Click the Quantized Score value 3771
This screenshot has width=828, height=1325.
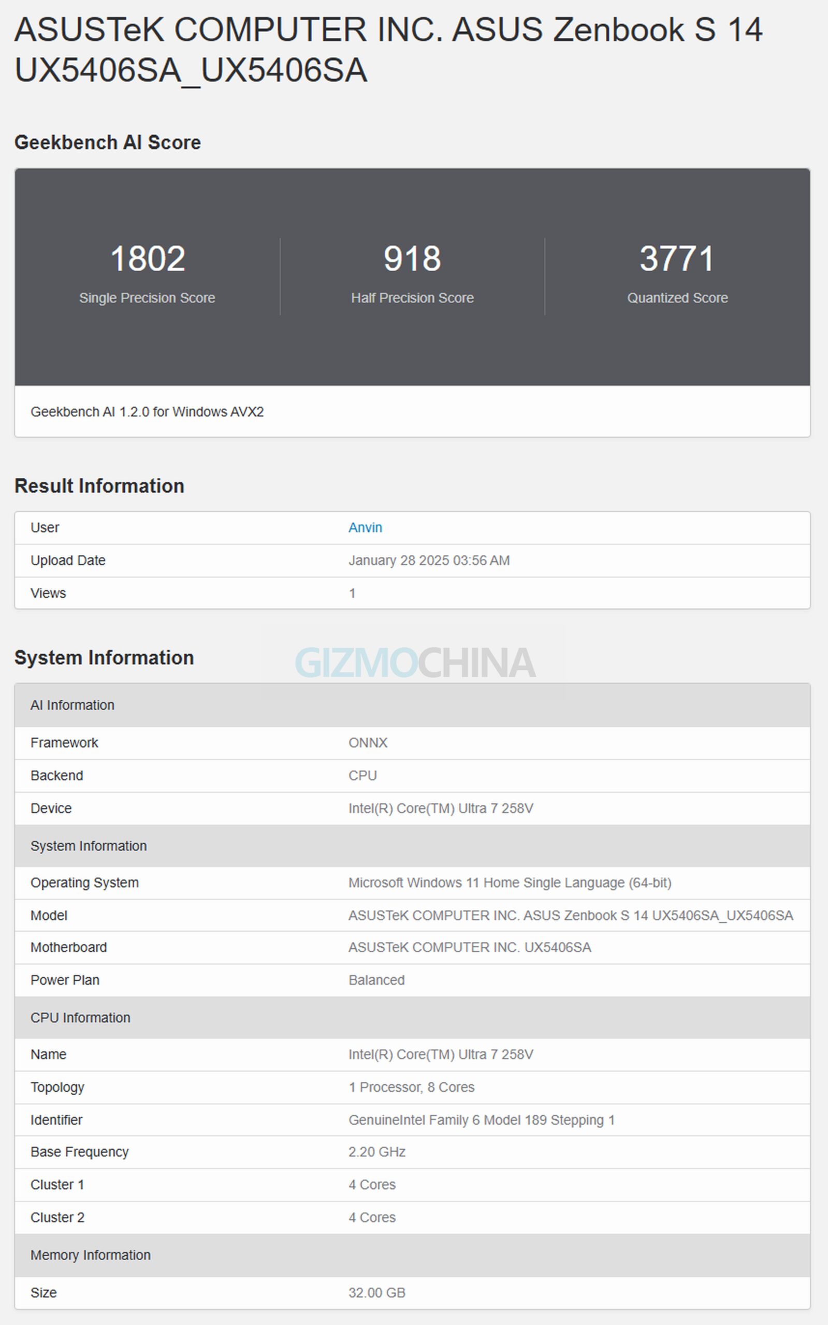(677, 258)
